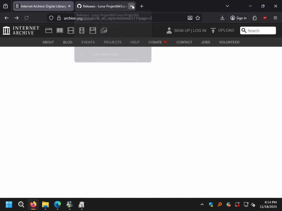Open the Audio speaker icon

pos(82,30)
